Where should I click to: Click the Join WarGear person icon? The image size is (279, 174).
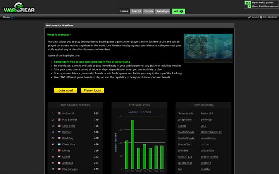tap(261, 17)
